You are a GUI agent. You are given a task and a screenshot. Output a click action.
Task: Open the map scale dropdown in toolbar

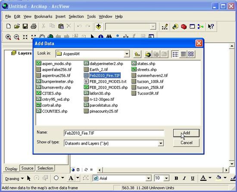[153, 27]
